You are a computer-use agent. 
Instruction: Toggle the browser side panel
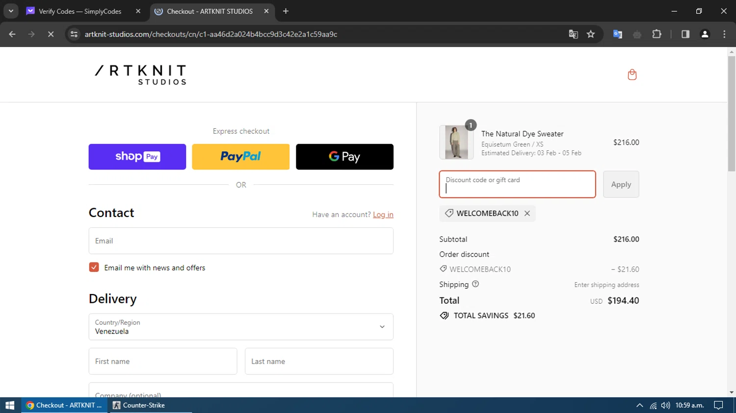click(685, 34)
